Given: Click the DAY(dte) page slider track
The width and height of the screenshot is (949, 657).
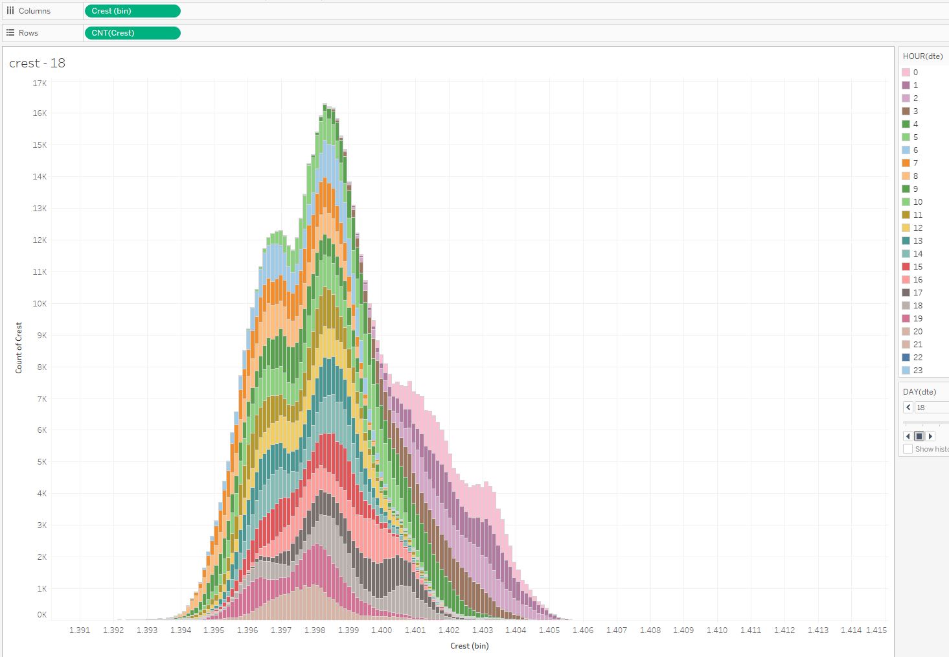Looking at the screenshot, I should (926, 422).
